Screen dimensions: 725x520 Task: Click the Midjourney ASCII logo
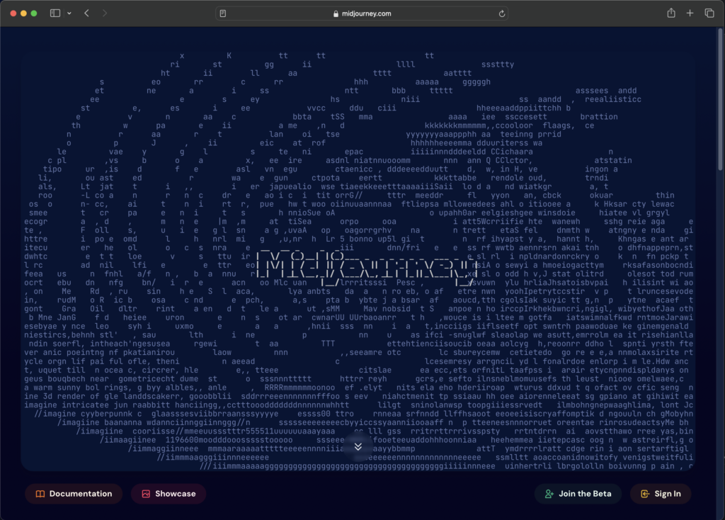coord(365,268)
